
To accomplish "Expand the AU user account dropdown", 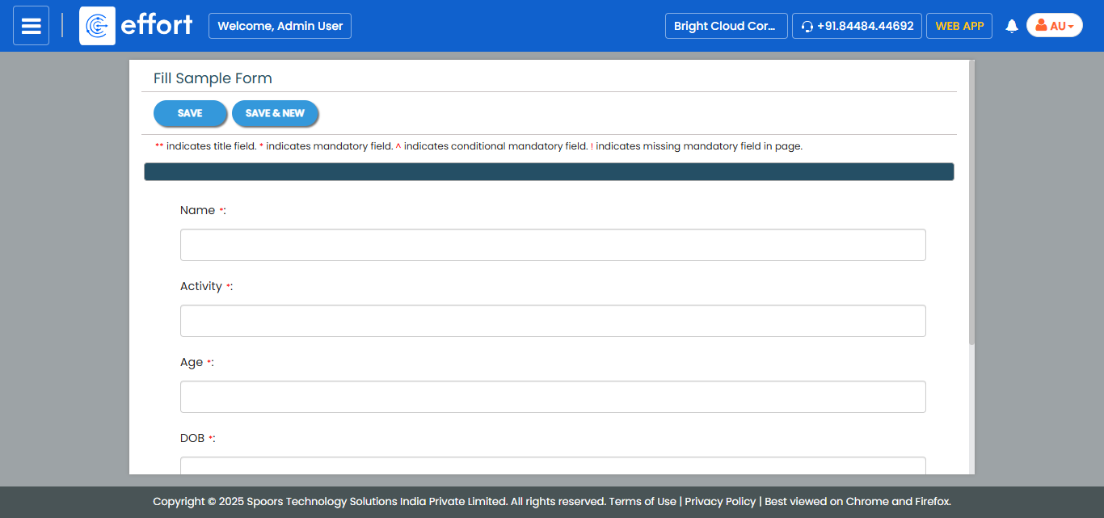I will (1054, 26).
